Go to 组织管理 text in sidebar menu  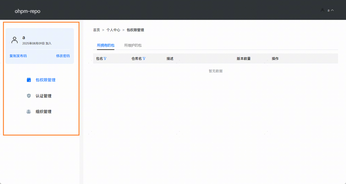click(44, 111)
